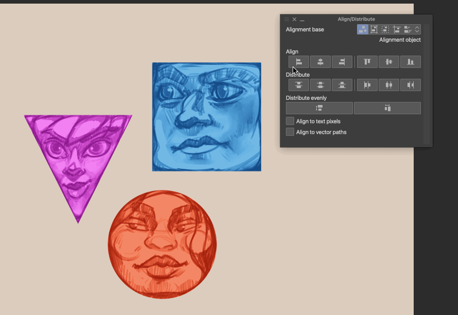Align objects to top edges

point(367,62)
